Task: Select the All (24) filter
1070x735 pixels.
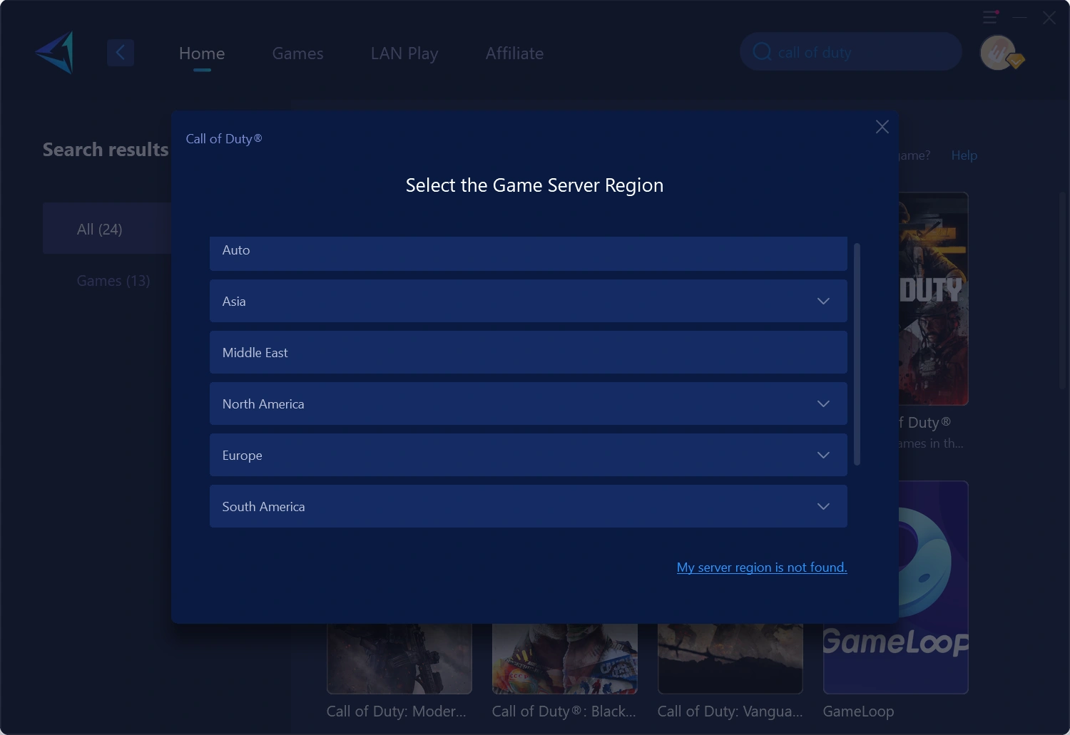Action: pyautogui.click(x=107, y=229)
